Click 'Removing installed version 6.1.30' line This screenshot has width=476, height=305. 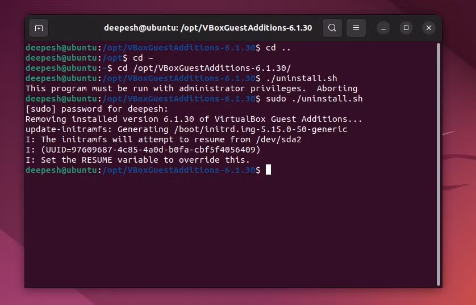[194, 119]
